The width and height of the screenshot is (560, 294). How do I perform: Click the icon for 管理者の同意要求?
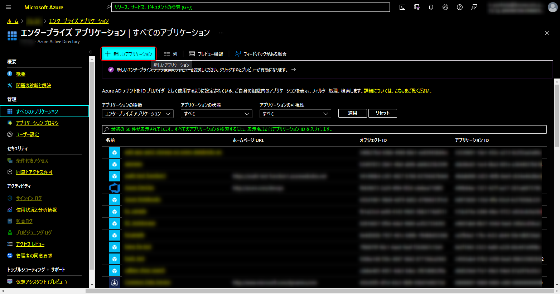click(10, 256)
